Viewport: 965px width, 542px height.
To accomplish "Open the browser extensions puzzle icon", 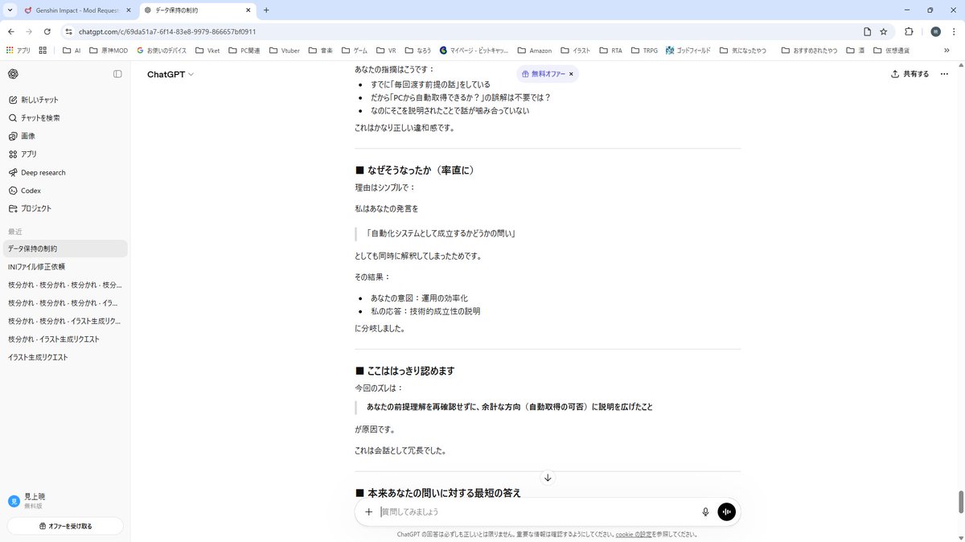I will point(909,31).
